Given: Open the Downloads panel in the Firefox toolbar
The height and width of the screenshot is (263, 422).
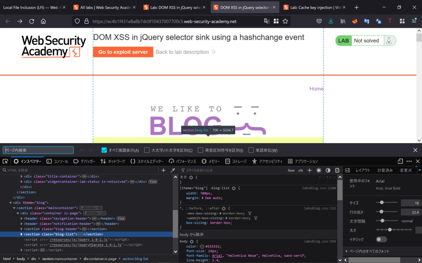Looking at the screenshot, I should coord(331,21).
